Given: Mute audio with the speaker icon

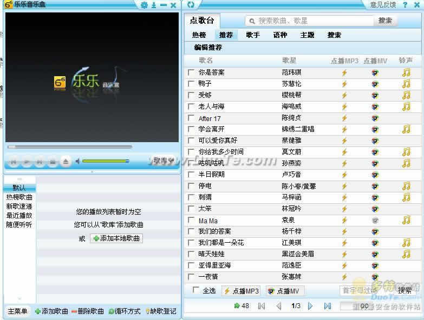Looking at the screenshot, I should 78,161.
